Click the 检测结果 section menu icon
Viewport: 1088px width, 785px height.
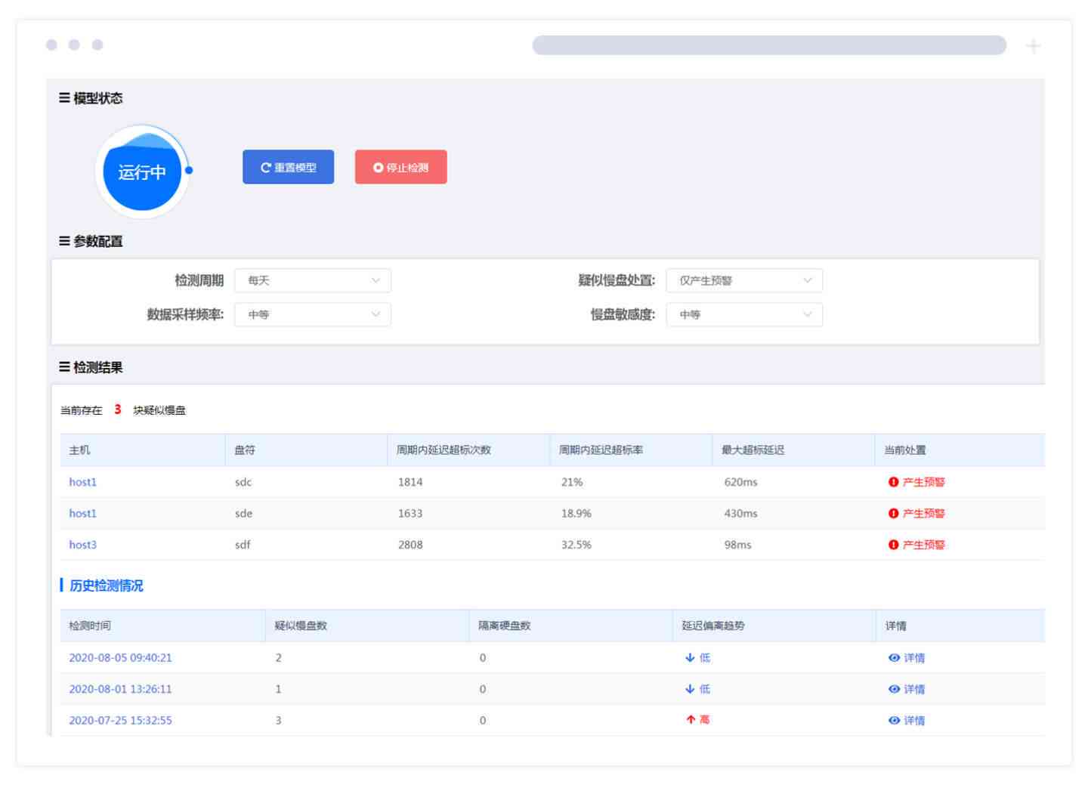(64, 367)
